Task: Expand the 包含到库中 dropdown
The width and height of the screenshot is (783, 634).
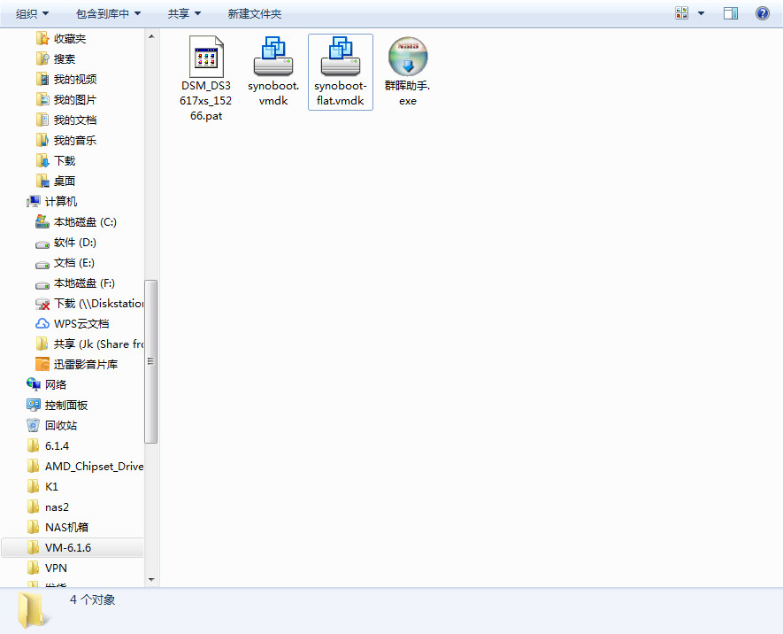Action: (108, 13)
